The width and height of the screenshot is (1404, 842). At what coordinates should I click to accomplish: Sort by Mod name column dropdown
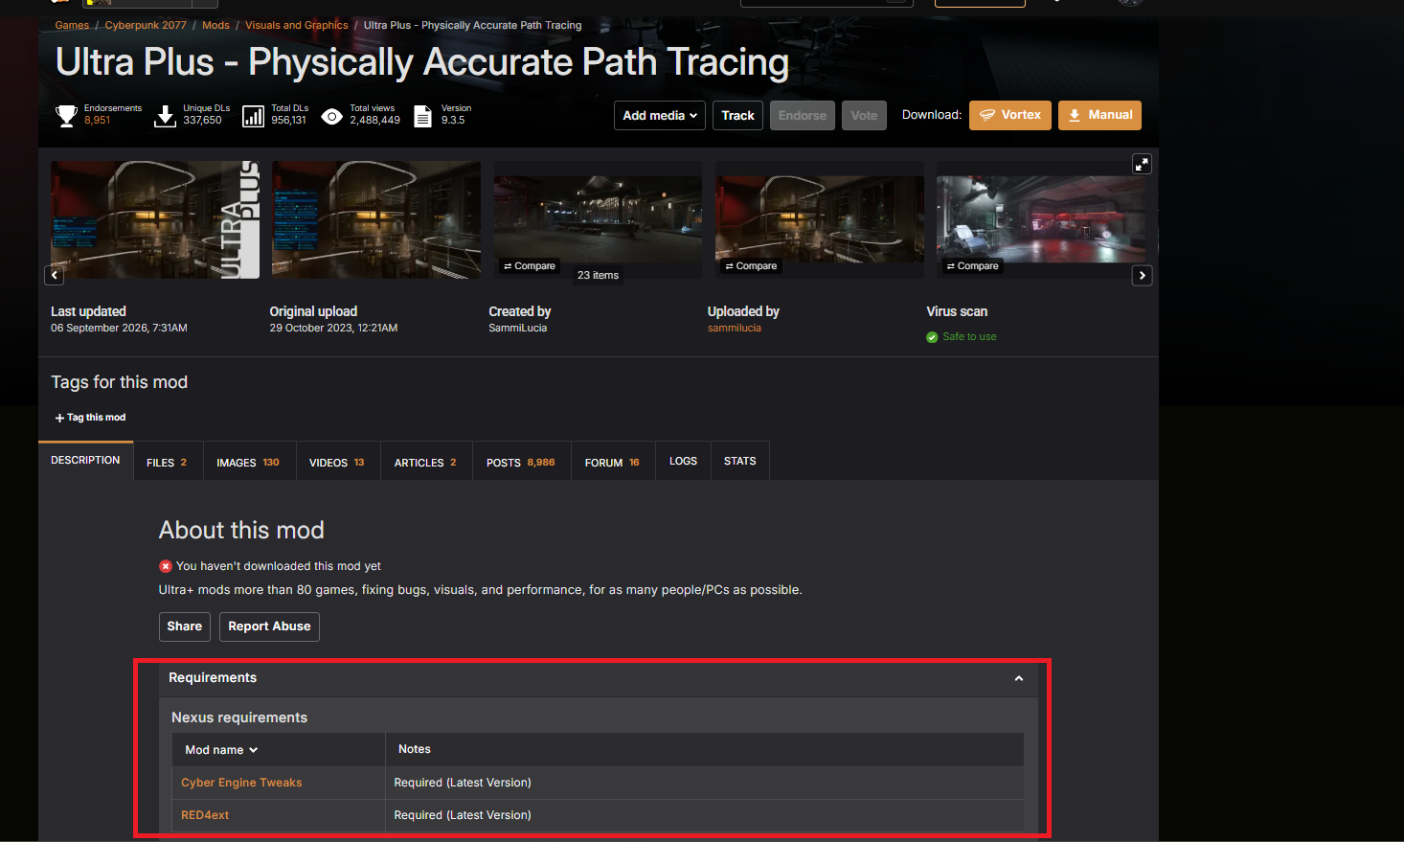click(x=221, y=750)
